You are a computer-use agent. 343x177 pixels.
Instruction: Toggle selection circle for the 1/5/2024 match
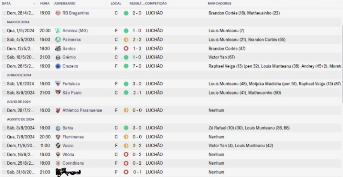tap(4, 31)
